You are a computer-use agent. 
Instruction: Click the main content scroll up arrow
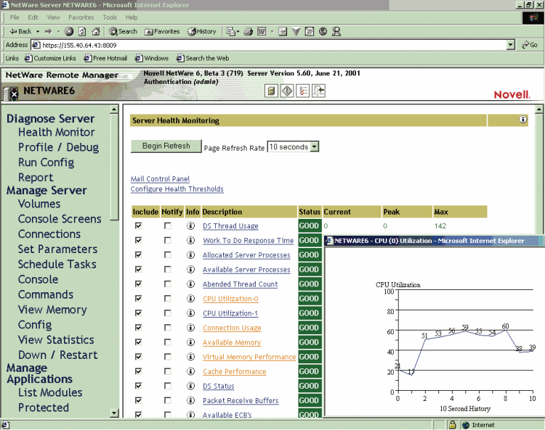539,109
